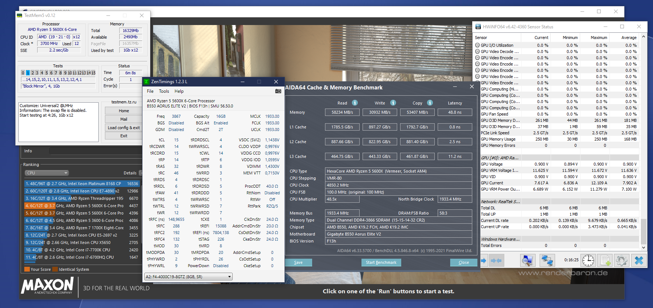Select ranking row Ryzen 7 1700X Eight-Core

(x=82, y=228)
